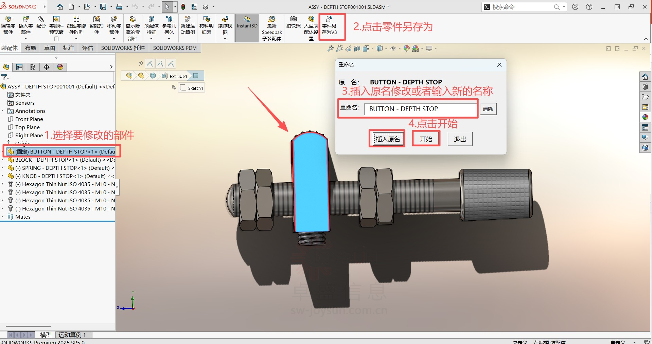Select the SPRING - DEPTH STOP<1> component
652x344 pixels.
[61, 168]
